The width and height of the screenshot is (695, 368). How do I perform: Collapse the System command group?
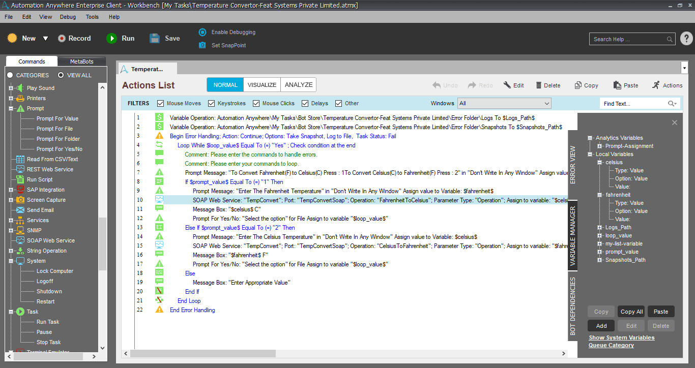[11, 261]
